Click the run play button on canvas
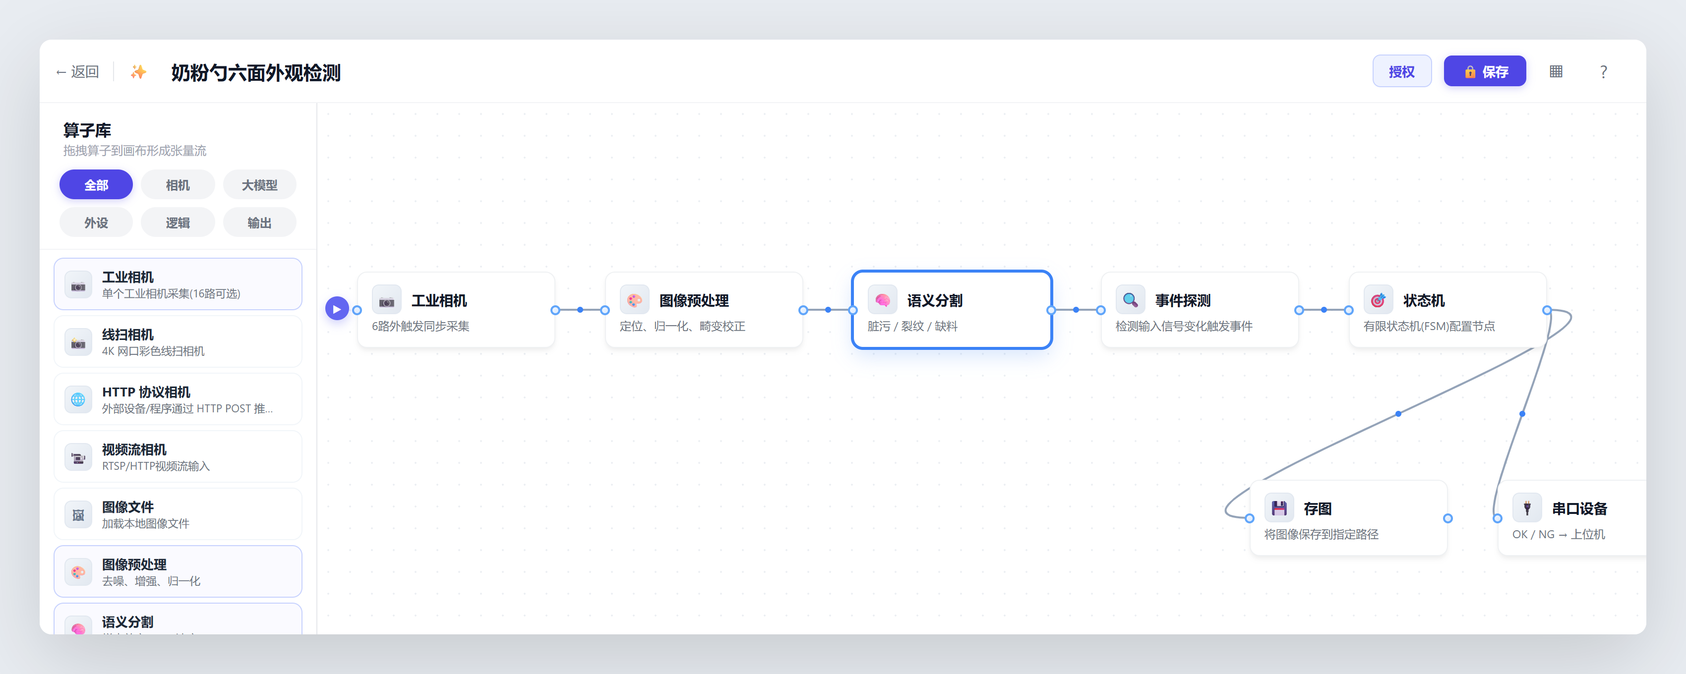 [x=336, y=310]
